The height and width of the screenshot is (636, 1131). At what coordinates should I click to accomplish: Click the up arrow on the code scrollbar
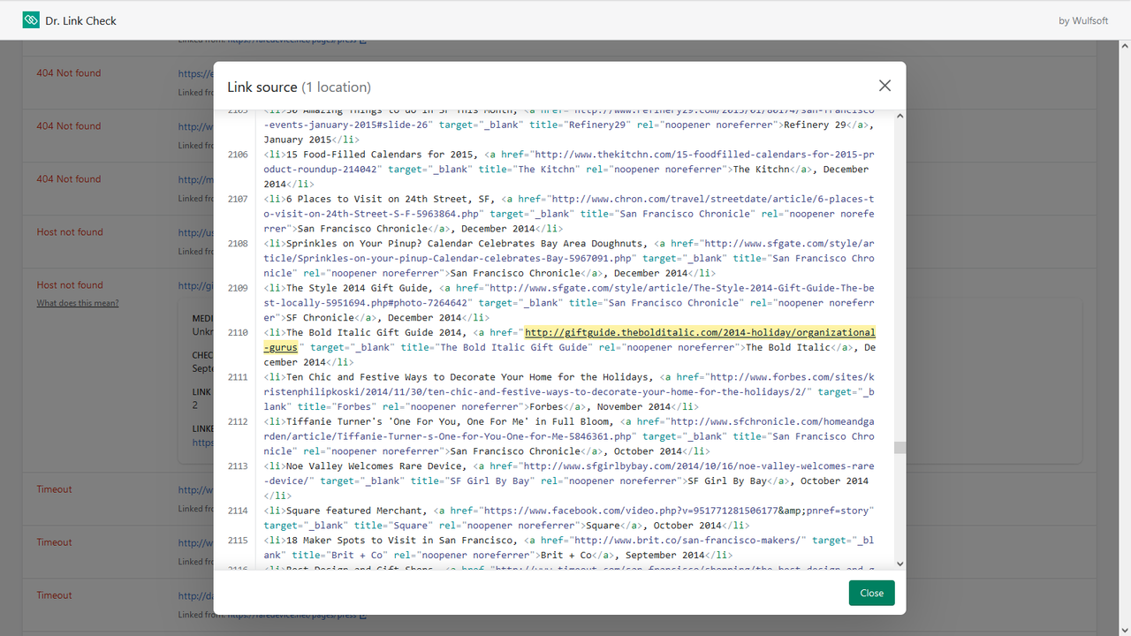(899, 115)
